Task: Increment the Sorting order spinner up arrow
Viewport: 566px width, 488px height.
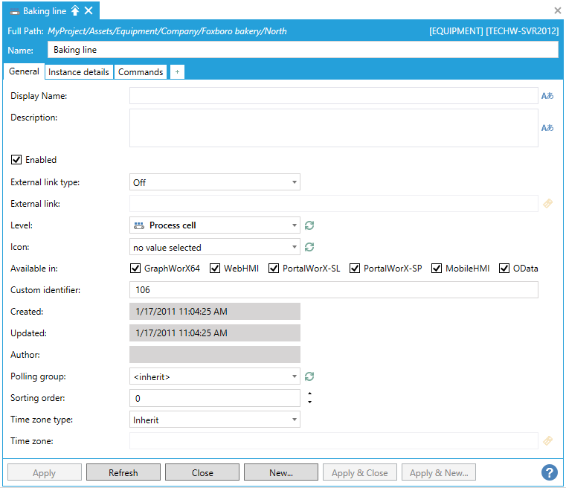Action: (x=309, y=394)
